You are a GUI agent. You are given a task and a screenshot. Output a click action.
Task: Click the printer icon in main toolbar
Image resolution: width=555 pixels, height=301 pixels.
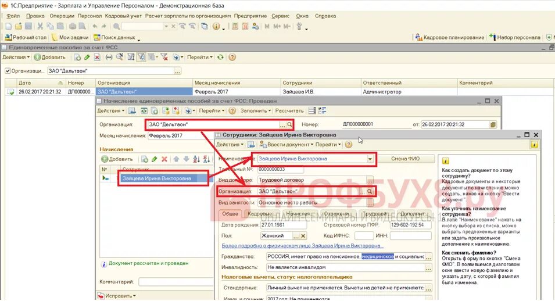pos(72,26)
